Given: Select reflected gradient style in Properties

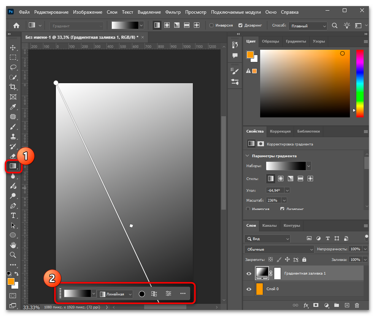Looking at the screenshot, I should [x=300, y=179].
